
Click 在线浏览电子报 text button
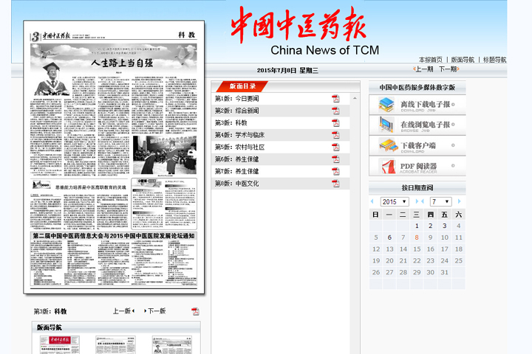425,125
